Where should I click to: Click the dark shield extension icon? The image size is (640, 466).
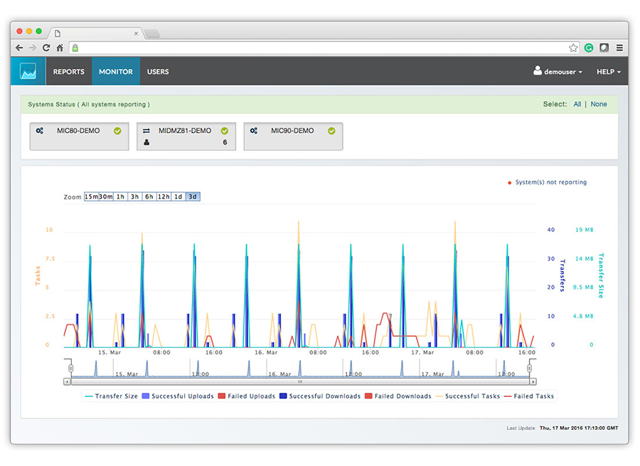coord(604,48)
